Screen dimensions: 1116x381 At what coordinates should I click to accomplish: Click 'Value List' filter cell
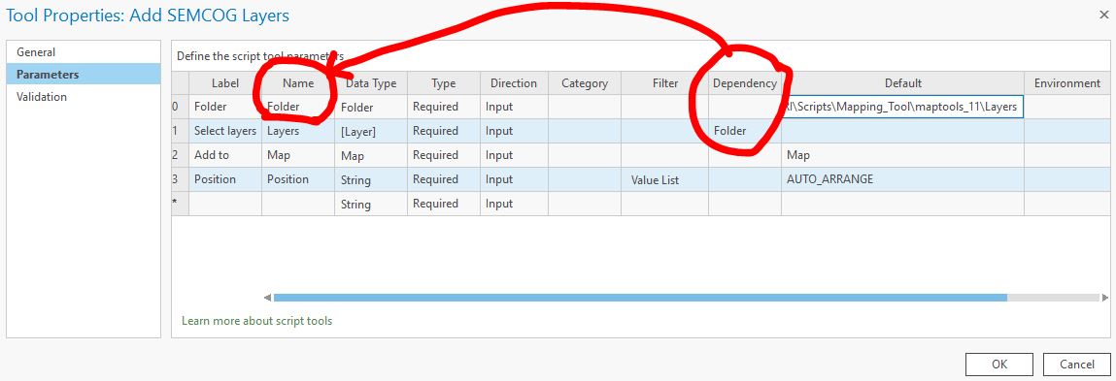pos(664,180)
